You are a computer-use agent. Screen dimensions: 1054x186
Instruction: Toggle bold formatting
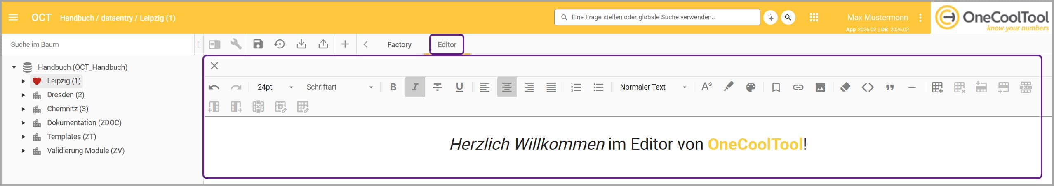coord(393,87)
